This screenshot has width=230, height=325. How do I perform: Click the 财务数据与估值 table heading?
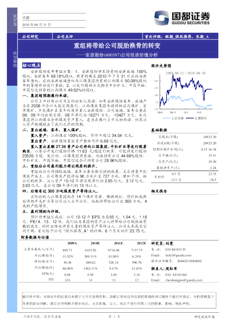(35, 237)
